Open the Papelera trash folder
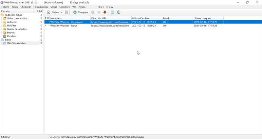Image resolution: width=262 pixels, height=139 pixels. coord(11,36)
